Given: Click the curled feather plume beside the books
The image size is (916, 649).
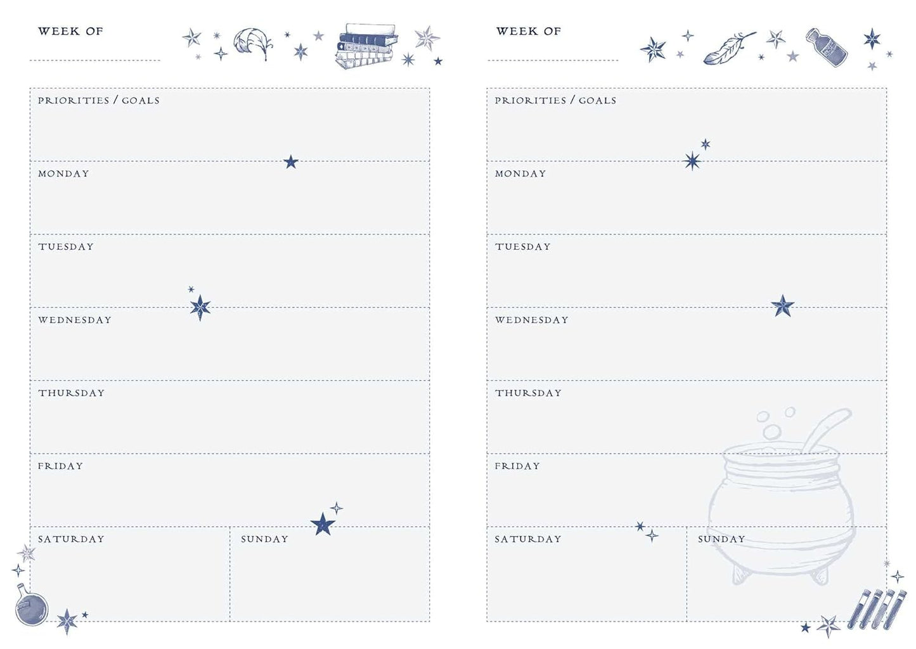Looking at the screenshot, I should (x=252, y=43).
